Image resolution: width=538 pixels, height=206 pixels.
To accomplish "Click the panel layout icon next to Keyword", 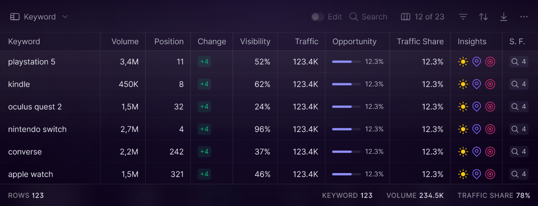I will [15, 17].
